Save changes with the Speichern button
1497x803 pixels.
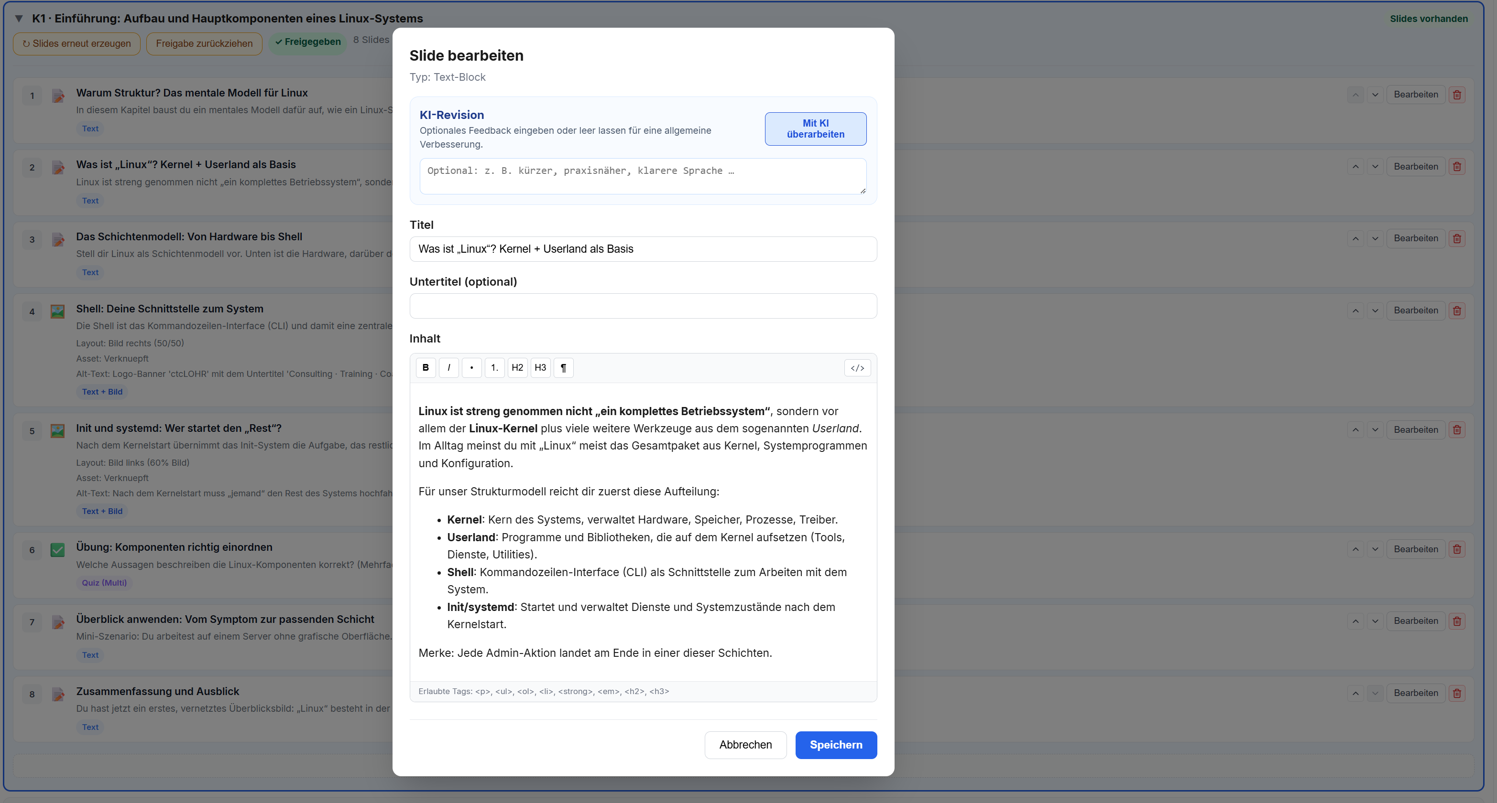(x=836, y=745)
